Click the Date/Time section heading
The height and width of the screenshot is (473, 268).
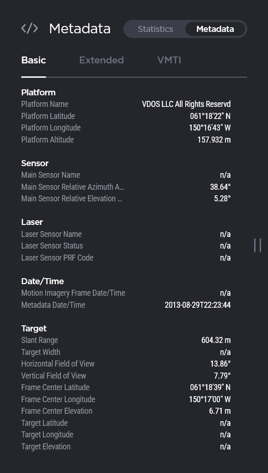(43, 281)
